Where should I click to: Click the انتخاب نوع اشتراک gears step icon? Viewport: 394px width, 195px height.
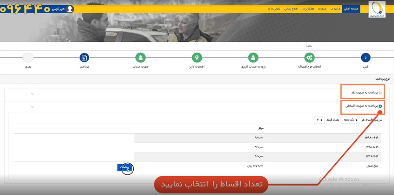(x=309, y=58)
